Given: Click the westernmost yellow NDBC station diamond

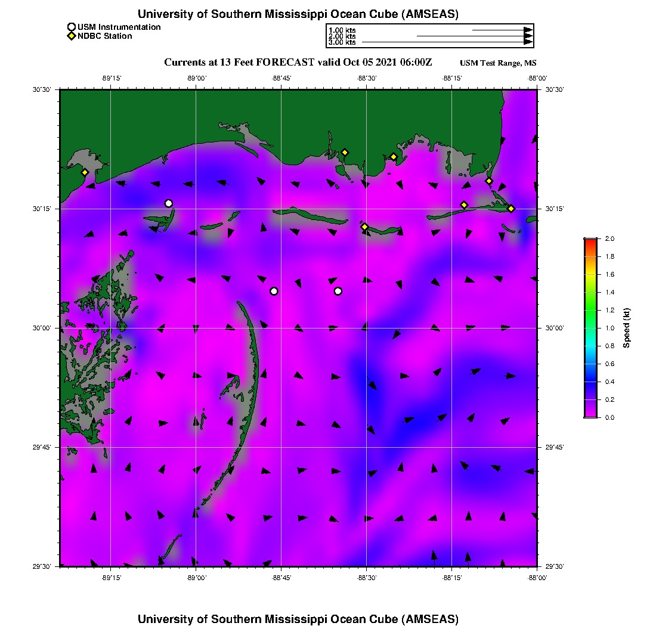Looking at the screenshot, I should tap(85, 172).
